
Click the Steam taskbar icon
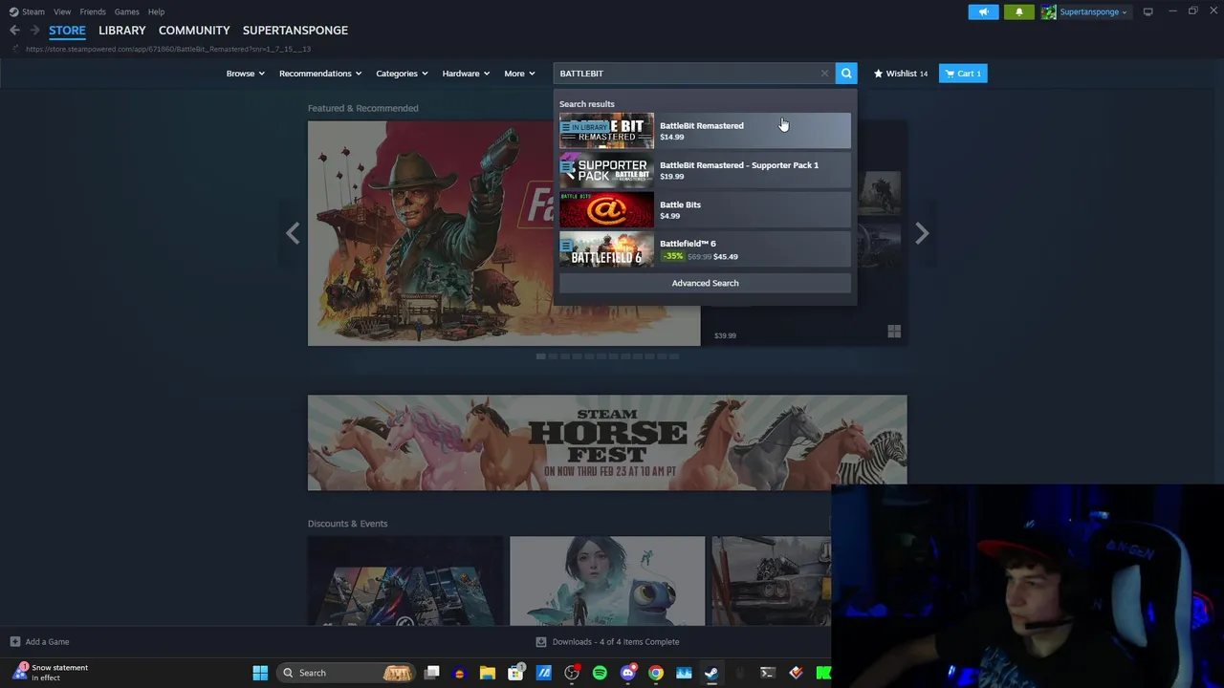tap(711, 673)
